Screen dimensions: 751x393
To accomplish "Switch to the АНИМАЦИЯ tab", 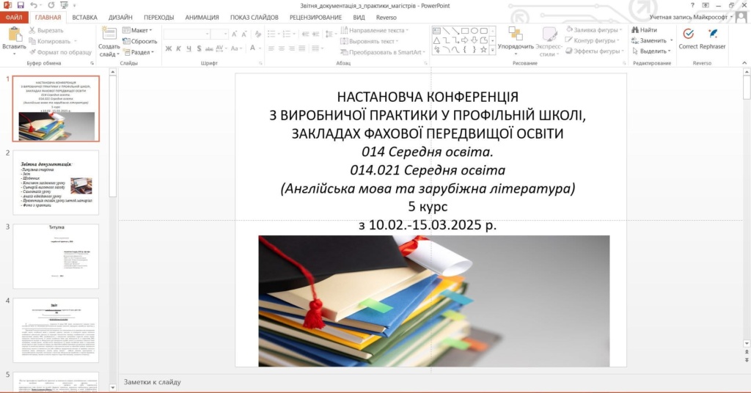I will click(x=202, y=18).
